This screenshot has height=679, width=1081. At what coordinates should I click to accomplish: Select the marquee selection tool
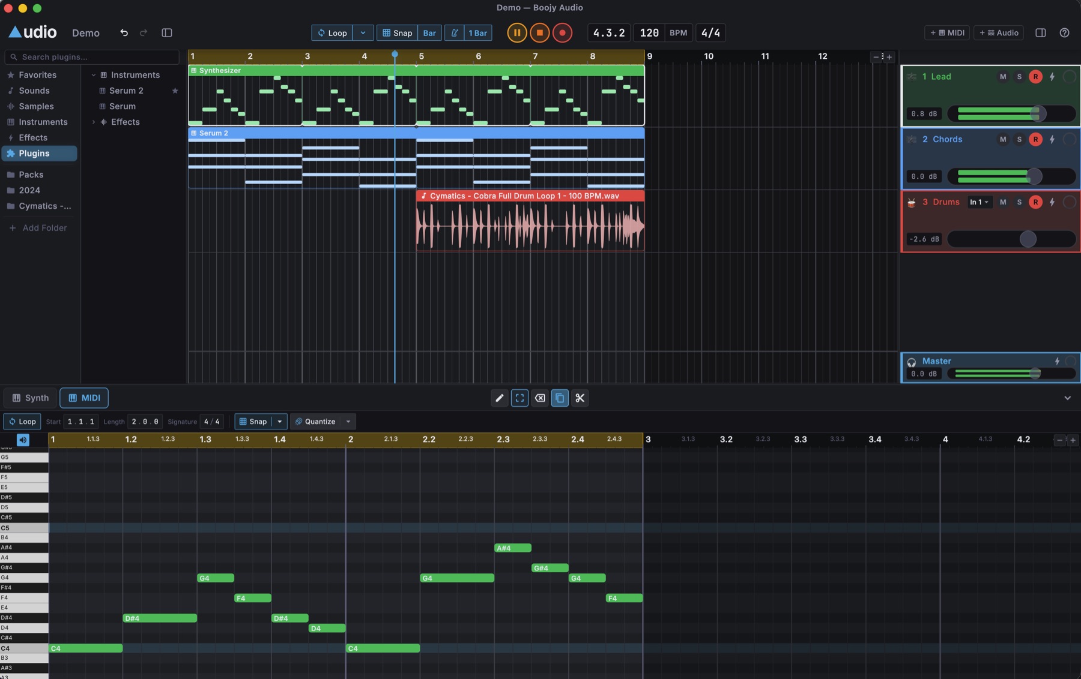pyautogui.click(x=519, y=398)
